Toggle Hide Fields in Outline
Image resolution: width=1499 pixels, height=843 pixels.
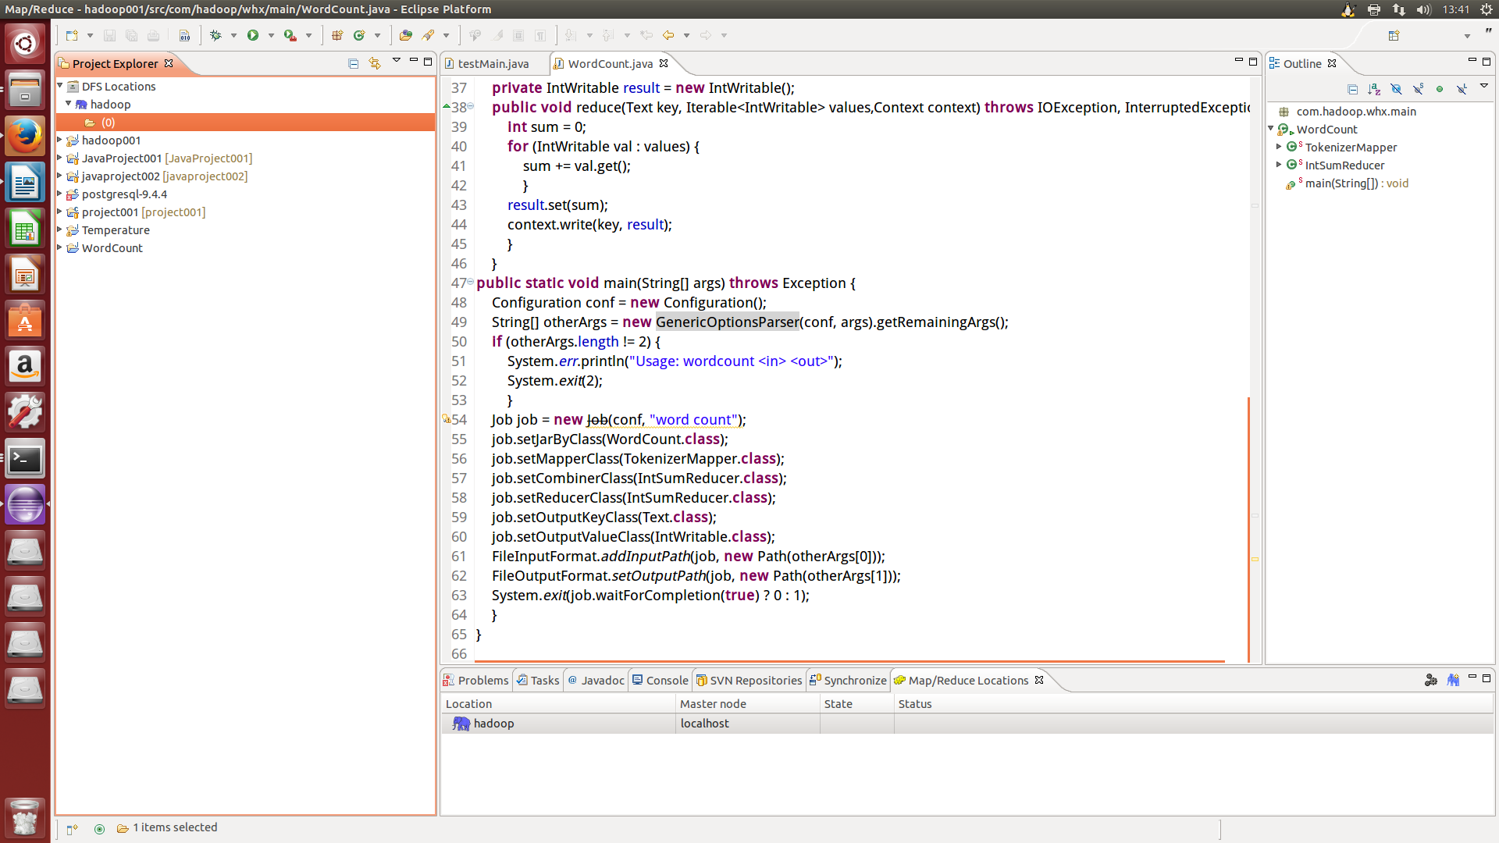tap(1397, 89)
